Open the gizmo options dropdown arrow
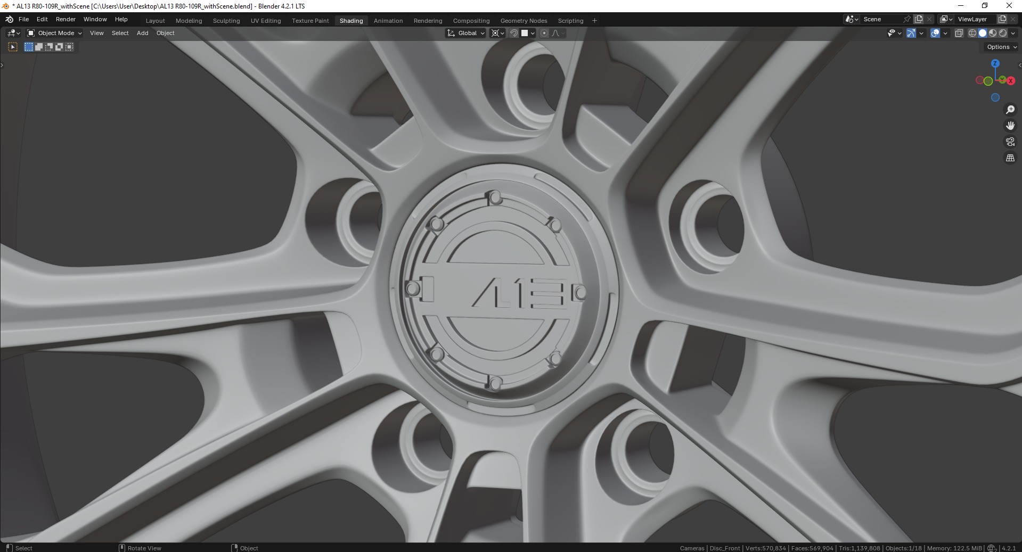This screenshot has width=1022, height=552. coord(921,33)
